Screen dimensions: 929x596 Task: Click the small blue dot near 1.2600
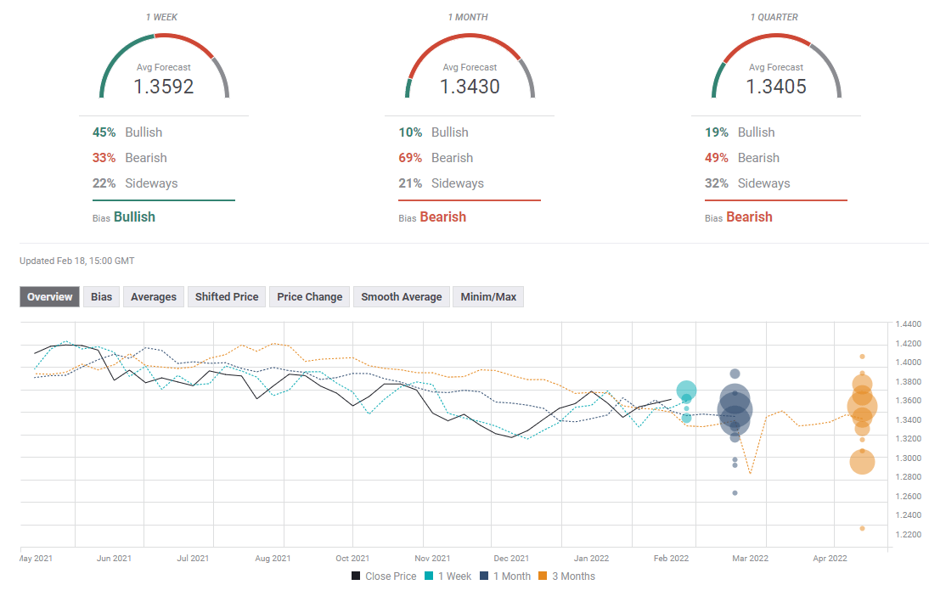735,492
